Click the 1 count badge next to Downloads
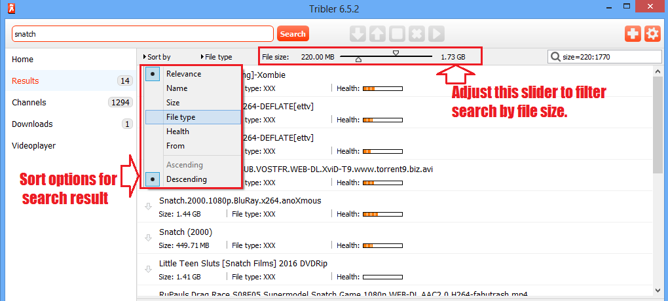Image resolution: width=668 pixels, height=301 pixels. (x=127, y=124)
